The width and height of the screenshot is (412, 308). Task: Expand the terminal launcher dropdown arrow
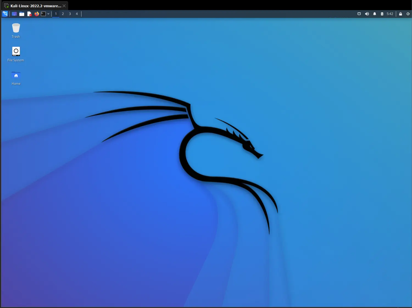48,14
